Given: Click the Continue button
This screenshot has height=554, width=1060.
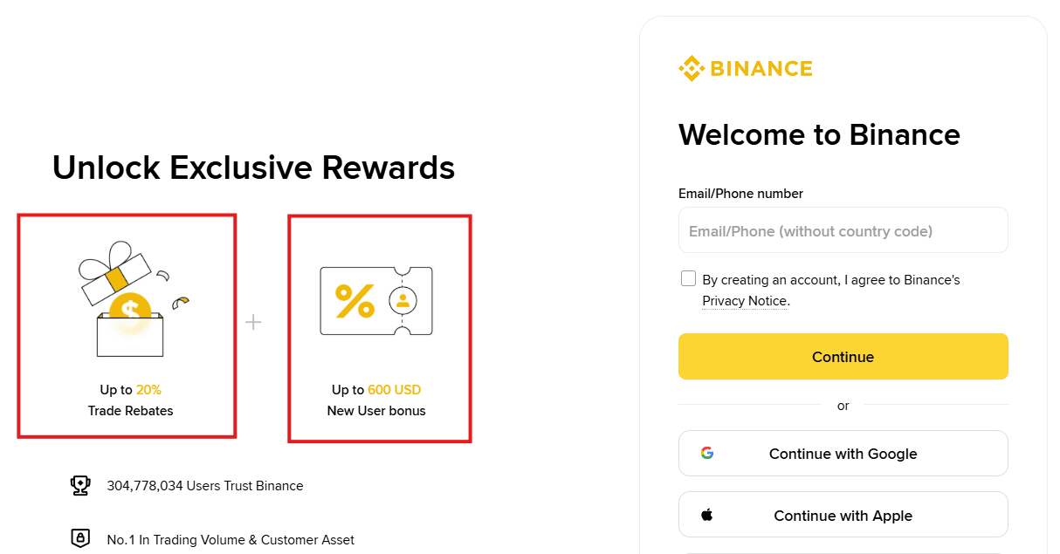Looking at the screenshot, I should pos(842,356).
